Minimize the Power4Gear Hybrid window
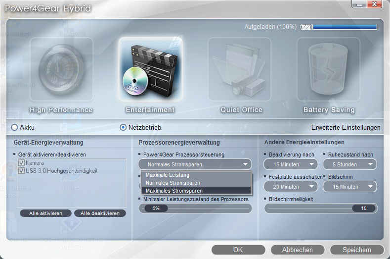The image size is (390, 259). [359, 4]
